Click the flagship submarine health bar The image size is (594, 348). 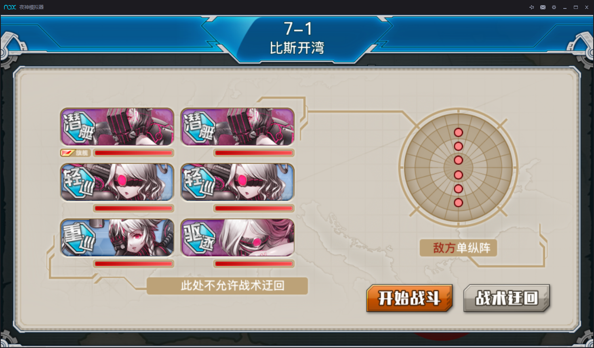click(x=133, y=153)
